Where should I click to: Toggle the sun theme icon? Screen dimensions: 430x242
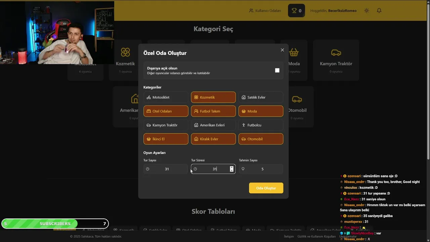[x=367, y=11]
